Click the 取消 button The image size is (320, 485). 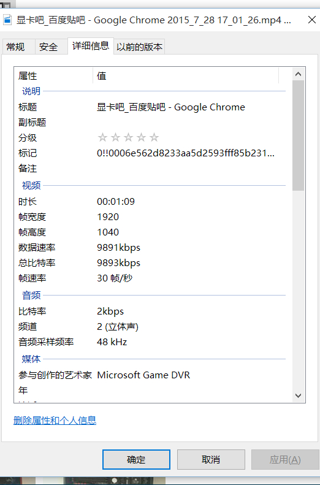pyautogui.click(x=211, y=460)
